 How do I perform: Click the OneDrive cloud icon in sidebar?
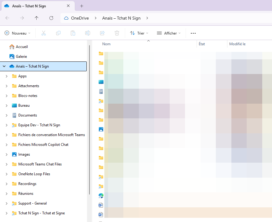[x=12, y=66]
